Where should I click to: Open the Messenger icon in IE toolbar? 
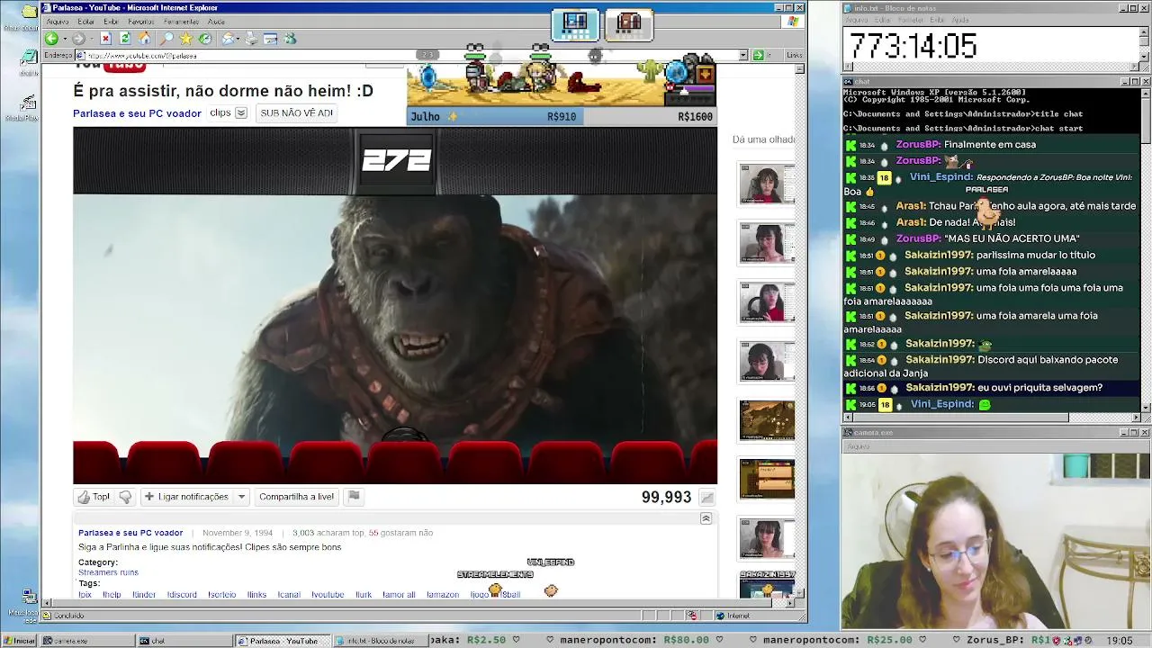(290, 39)
